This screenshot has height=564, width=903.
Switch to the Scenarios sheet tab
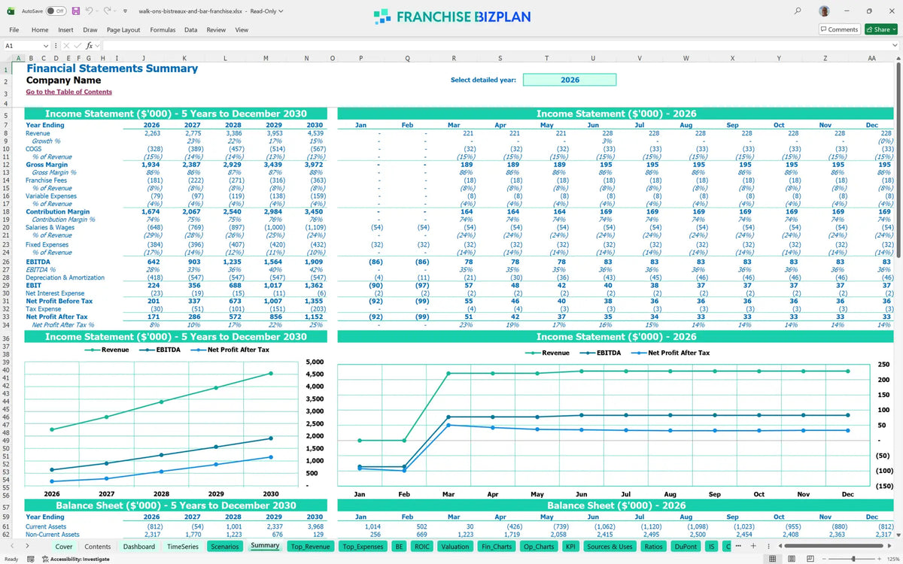(x=225, y=547)
